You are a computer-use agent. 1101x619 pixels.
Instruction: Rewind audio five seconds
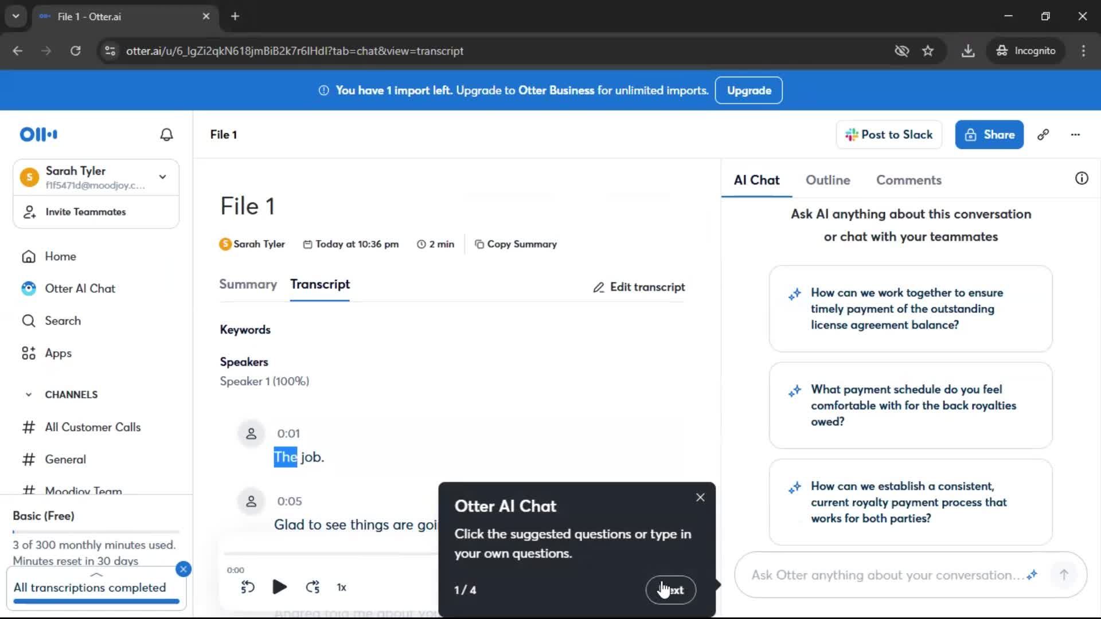[248, 587]
